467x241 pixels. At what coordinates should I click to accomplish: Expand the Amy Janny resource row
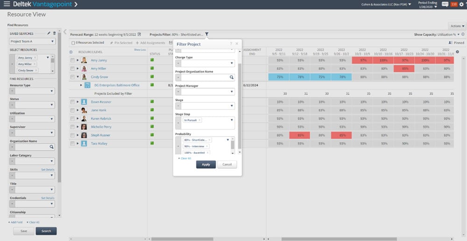coord(78,60)
